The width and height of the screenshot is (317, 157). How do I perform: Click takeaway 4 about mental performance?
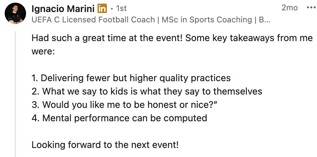click(119, 118)
